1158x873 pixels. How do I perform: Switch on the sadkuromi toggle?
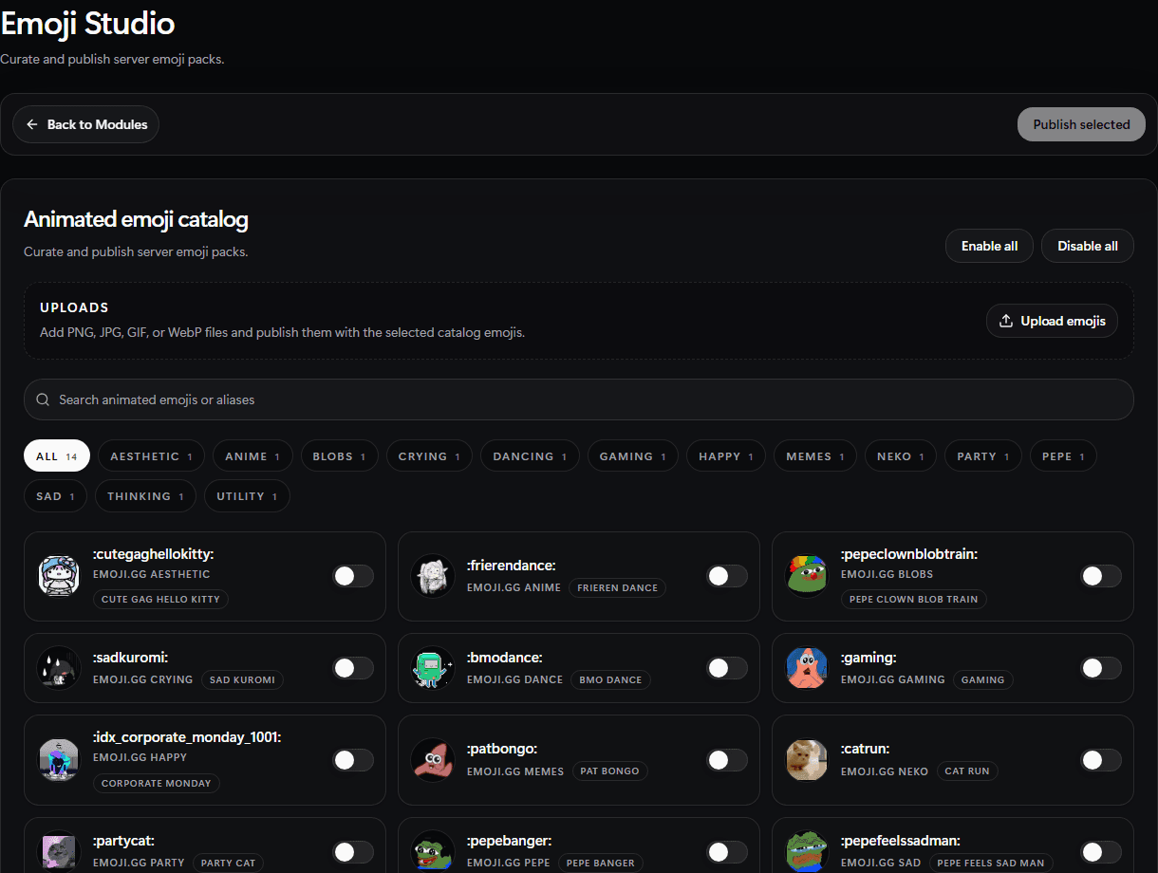click(x=353, y=668)
